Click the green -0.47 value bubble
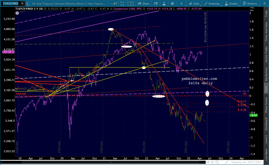This screenshot has height=165, width=269. click(254, 115)
